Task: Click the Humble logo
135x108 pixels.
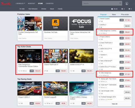Action: tap(6, 3)
